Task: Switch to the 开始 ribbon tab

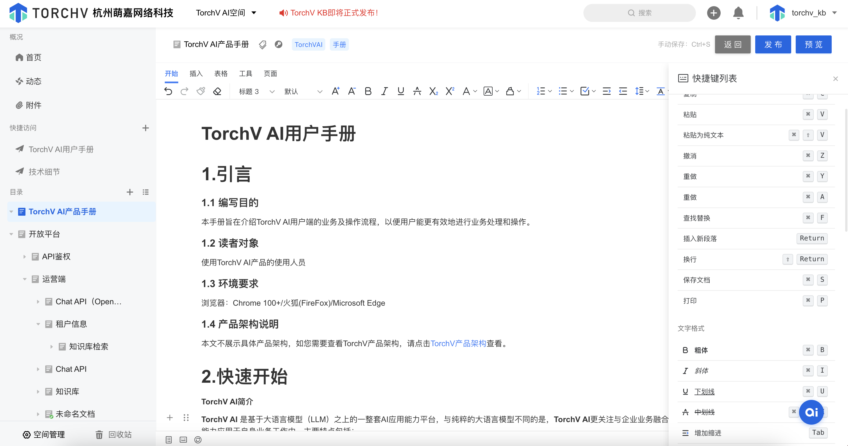Action: coord(171,73)
